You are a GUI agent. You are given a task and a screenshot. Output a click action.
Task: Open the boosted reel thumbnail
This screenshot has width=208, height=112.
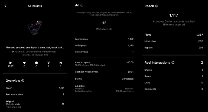[35, 28]
